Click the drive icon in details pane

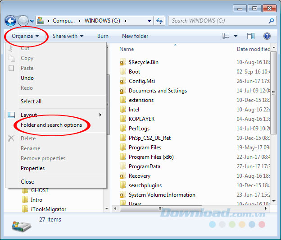point(21,226)
